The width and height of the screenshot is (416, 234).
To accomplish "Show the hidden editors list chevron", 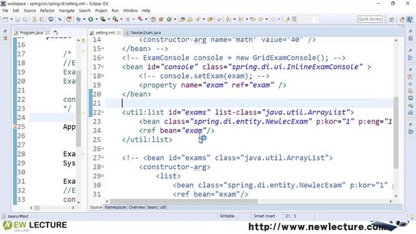I will (56, 32).
